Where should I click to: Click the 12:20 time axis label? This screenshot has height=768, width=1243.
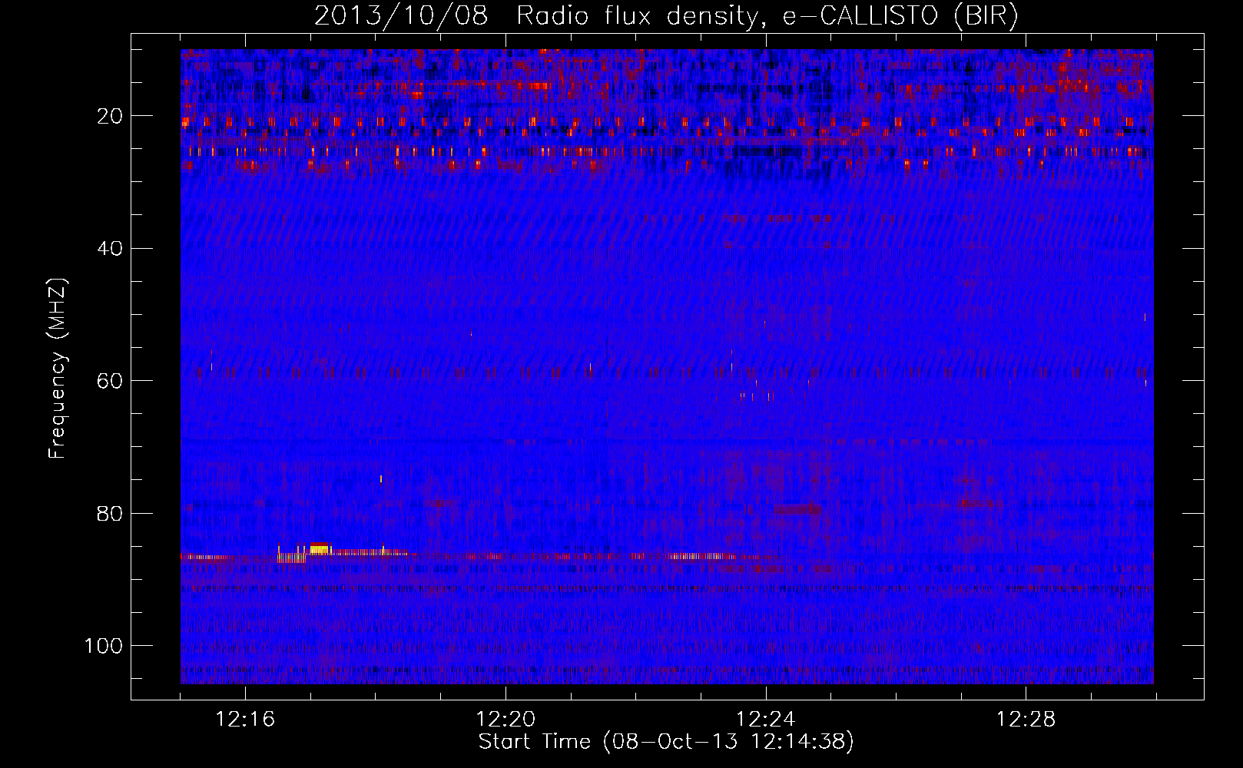[505, 720]
